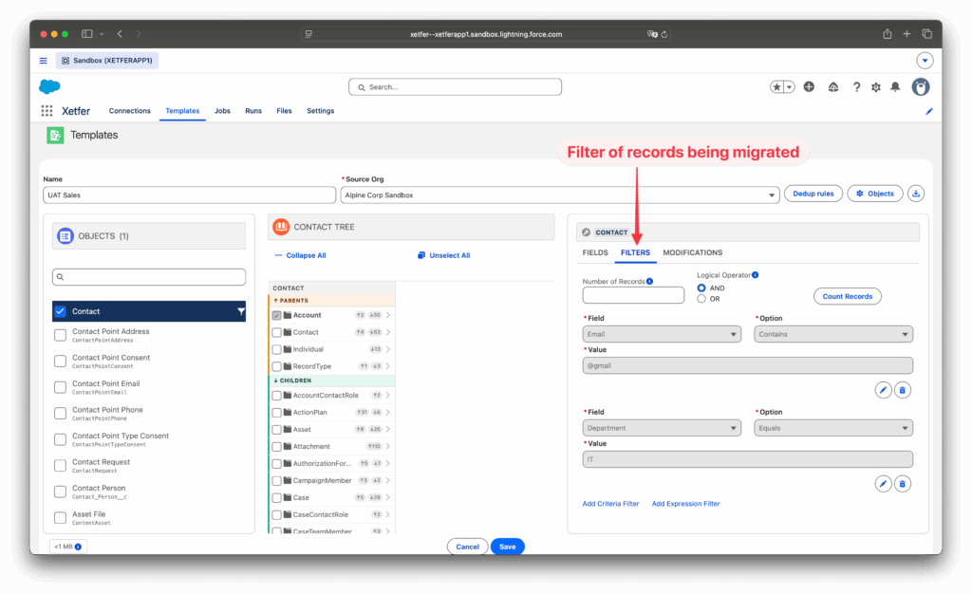Open the Email Field dropdown
The image size is (972, 594).
662,334
